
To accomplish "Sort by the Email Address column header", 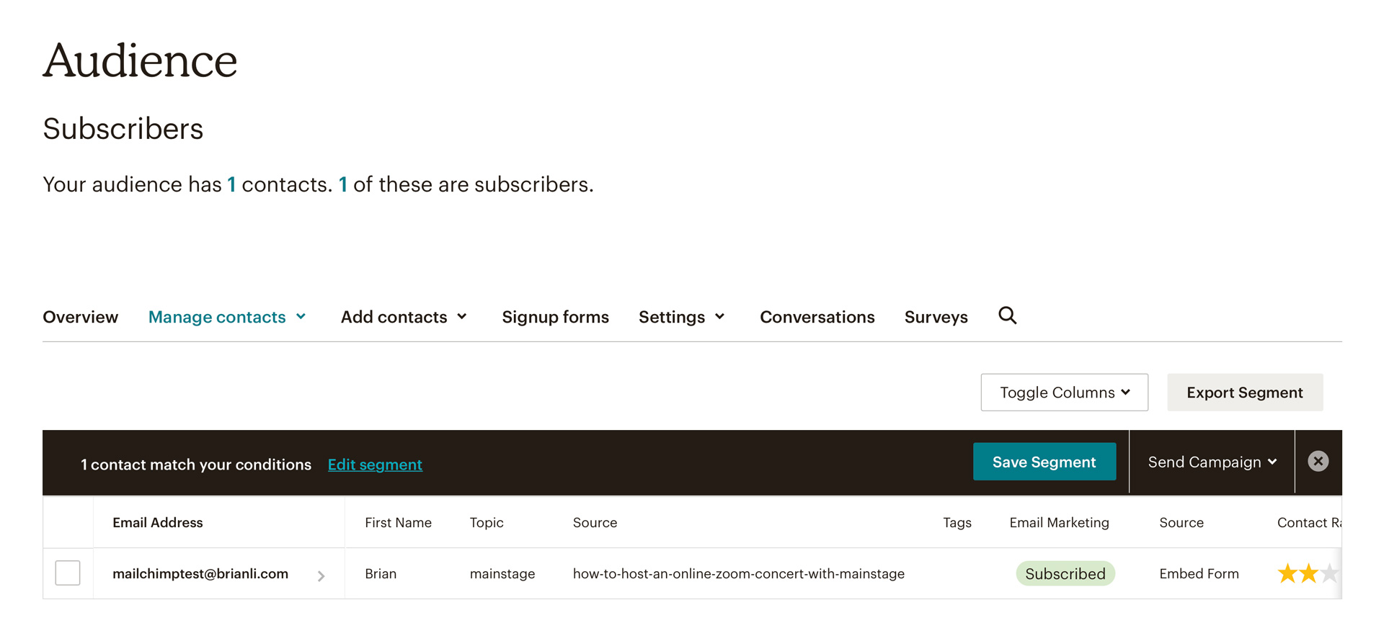I will [x=157, y=522].
